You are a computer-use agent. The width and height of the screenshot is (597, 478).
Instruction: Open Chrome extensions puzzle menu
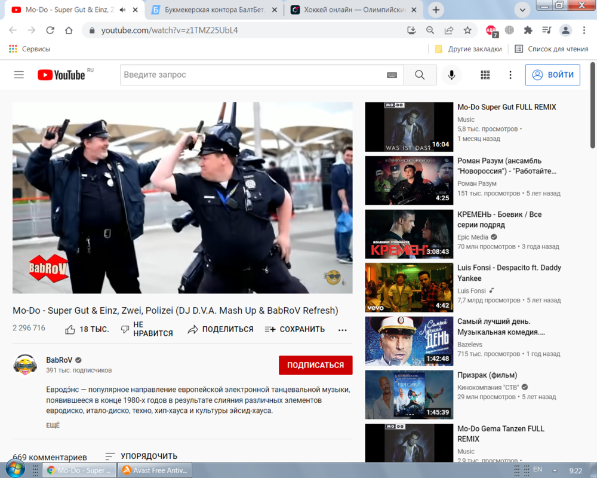(x=528, y=30)
